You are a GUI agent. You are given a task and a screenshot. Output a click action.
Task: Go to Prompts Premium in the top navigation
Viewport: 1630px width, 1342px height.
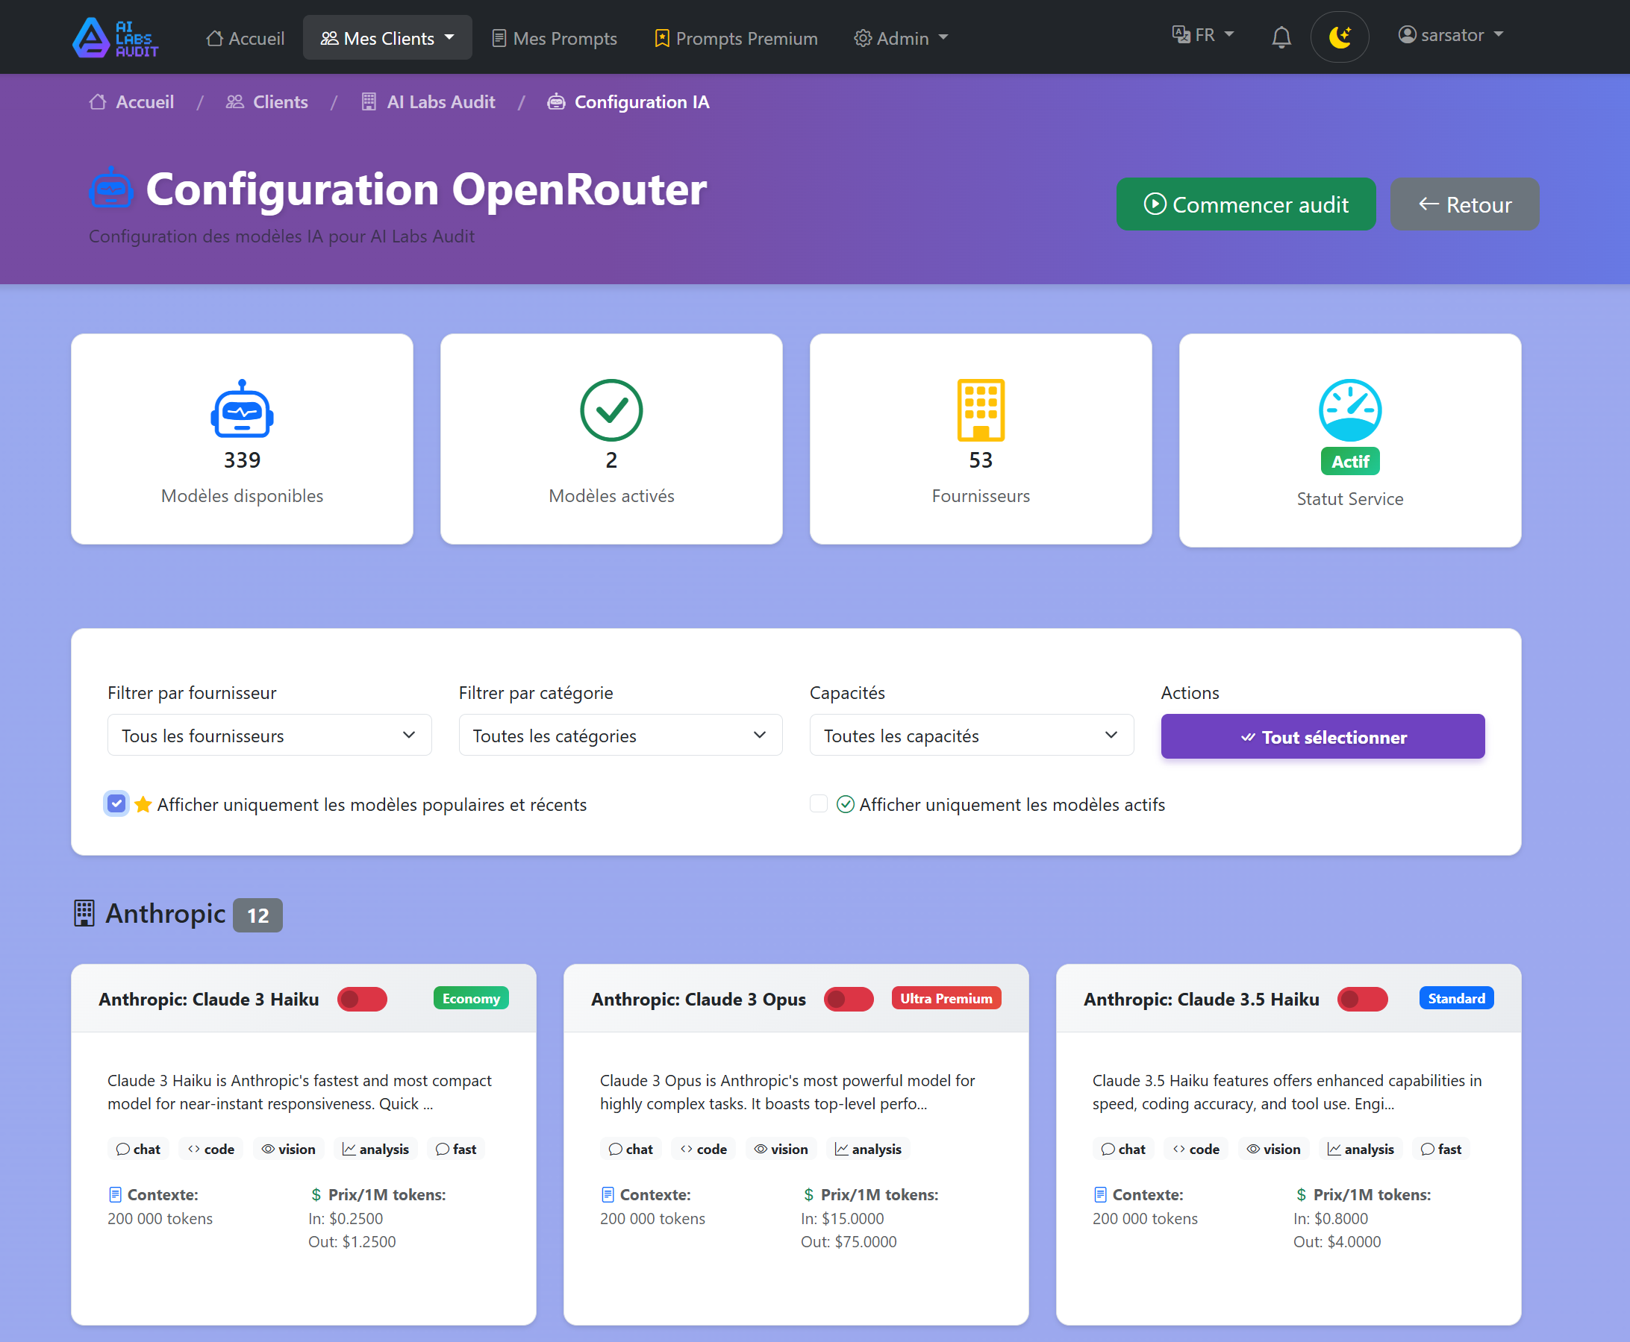pyautogui.click(x=734, y=37)
